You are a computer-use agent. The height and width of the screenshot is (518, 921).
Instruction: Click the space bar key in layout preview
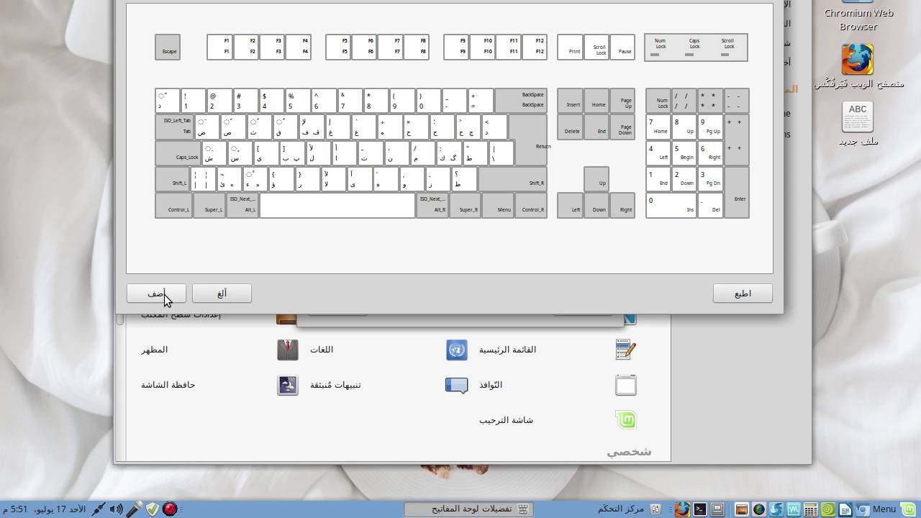tap(337, 205)
